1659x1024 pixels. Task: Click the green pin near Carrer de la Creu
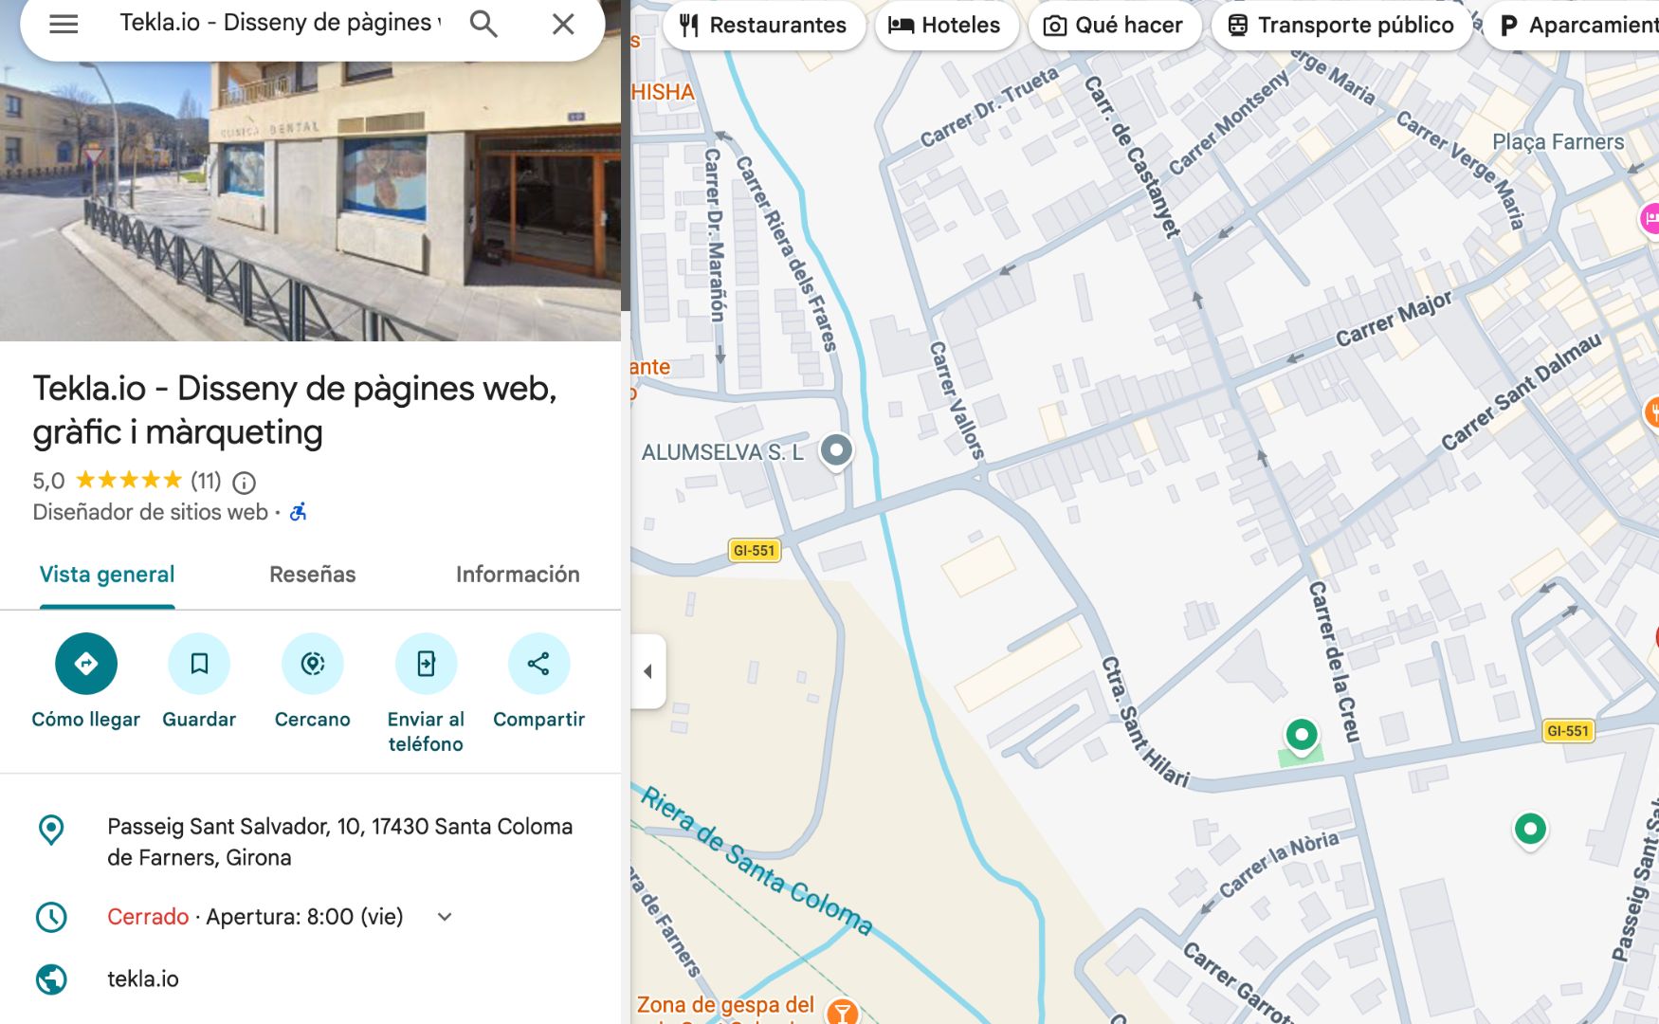point(1302,735)
